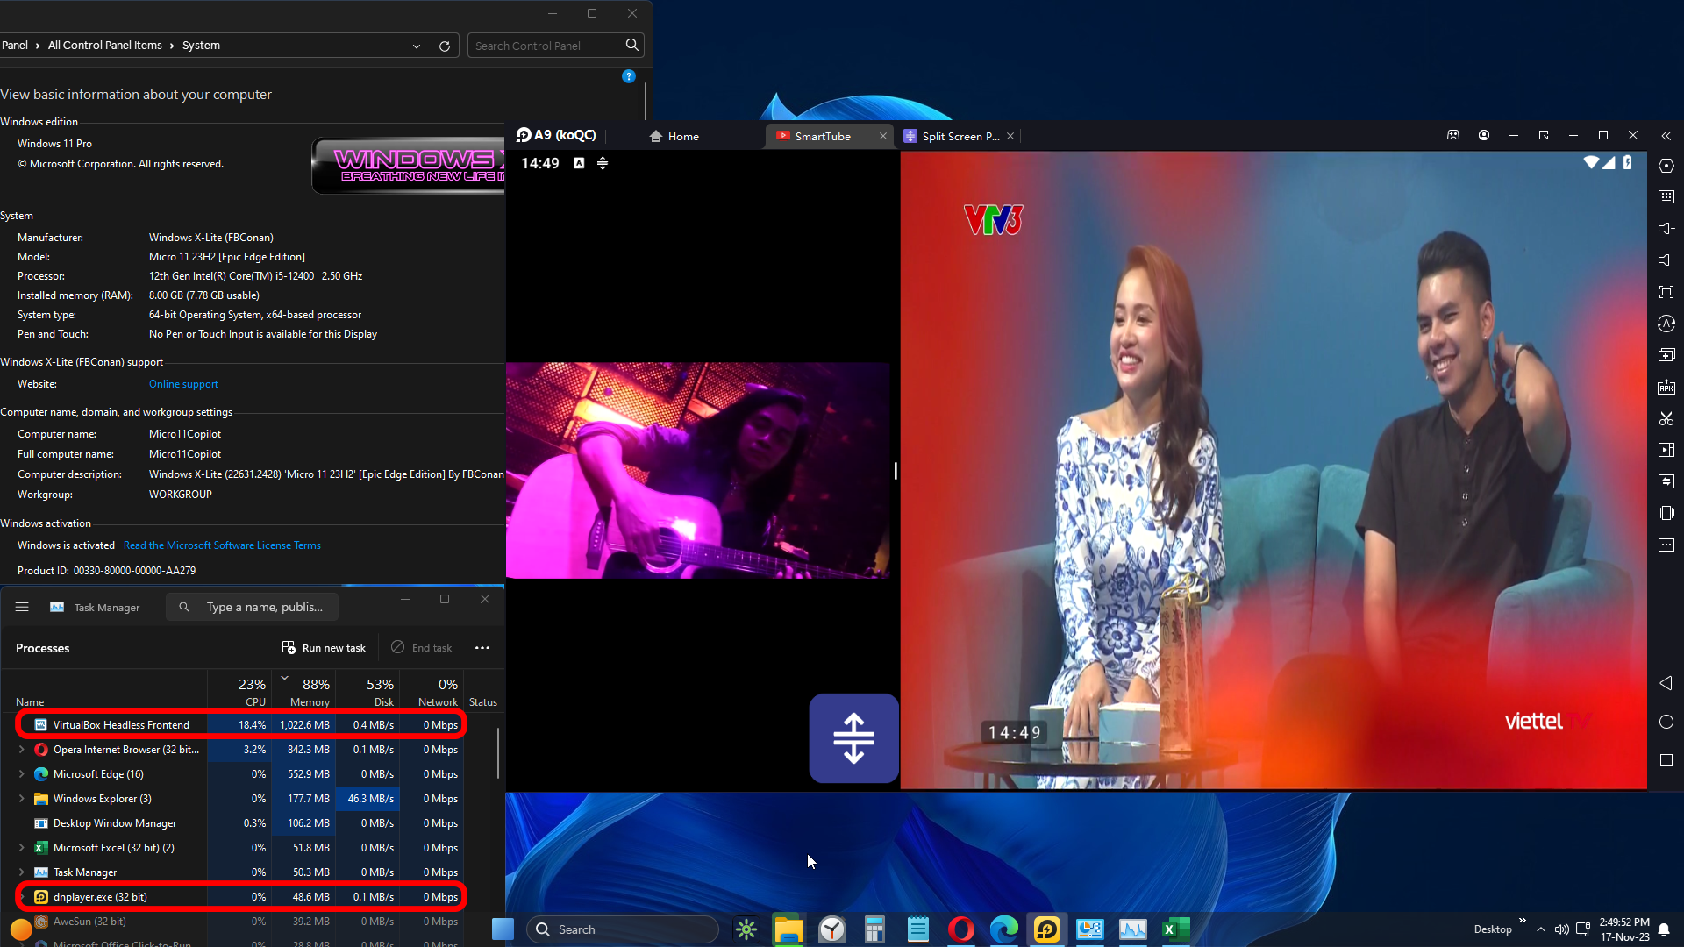
Task: Click guitar video thumbnail in left pane
Action: (698, 470)
